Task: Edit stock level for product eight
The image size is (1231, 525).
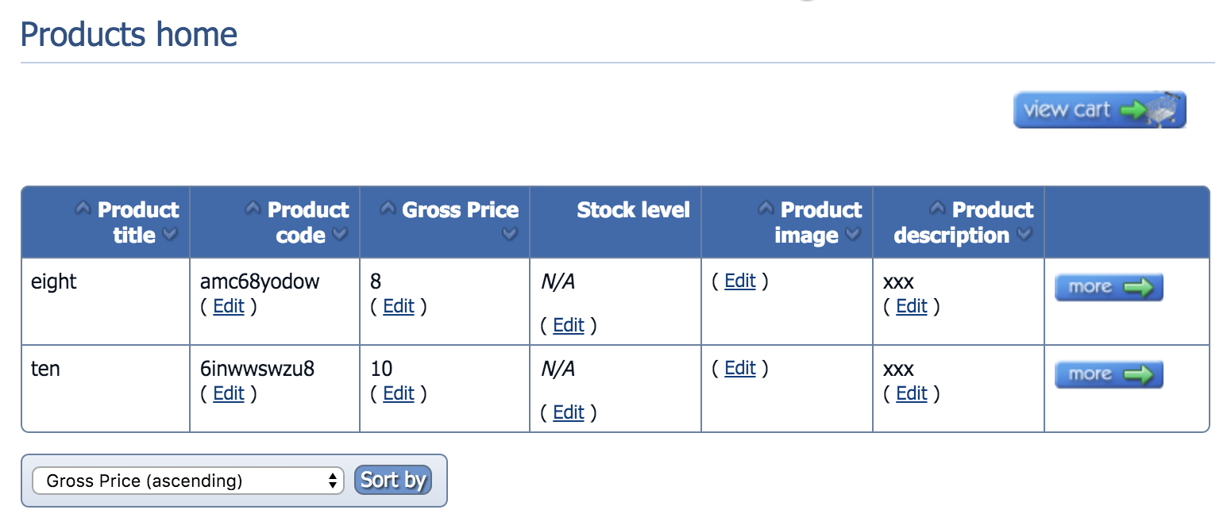Action: click(569, 326)
